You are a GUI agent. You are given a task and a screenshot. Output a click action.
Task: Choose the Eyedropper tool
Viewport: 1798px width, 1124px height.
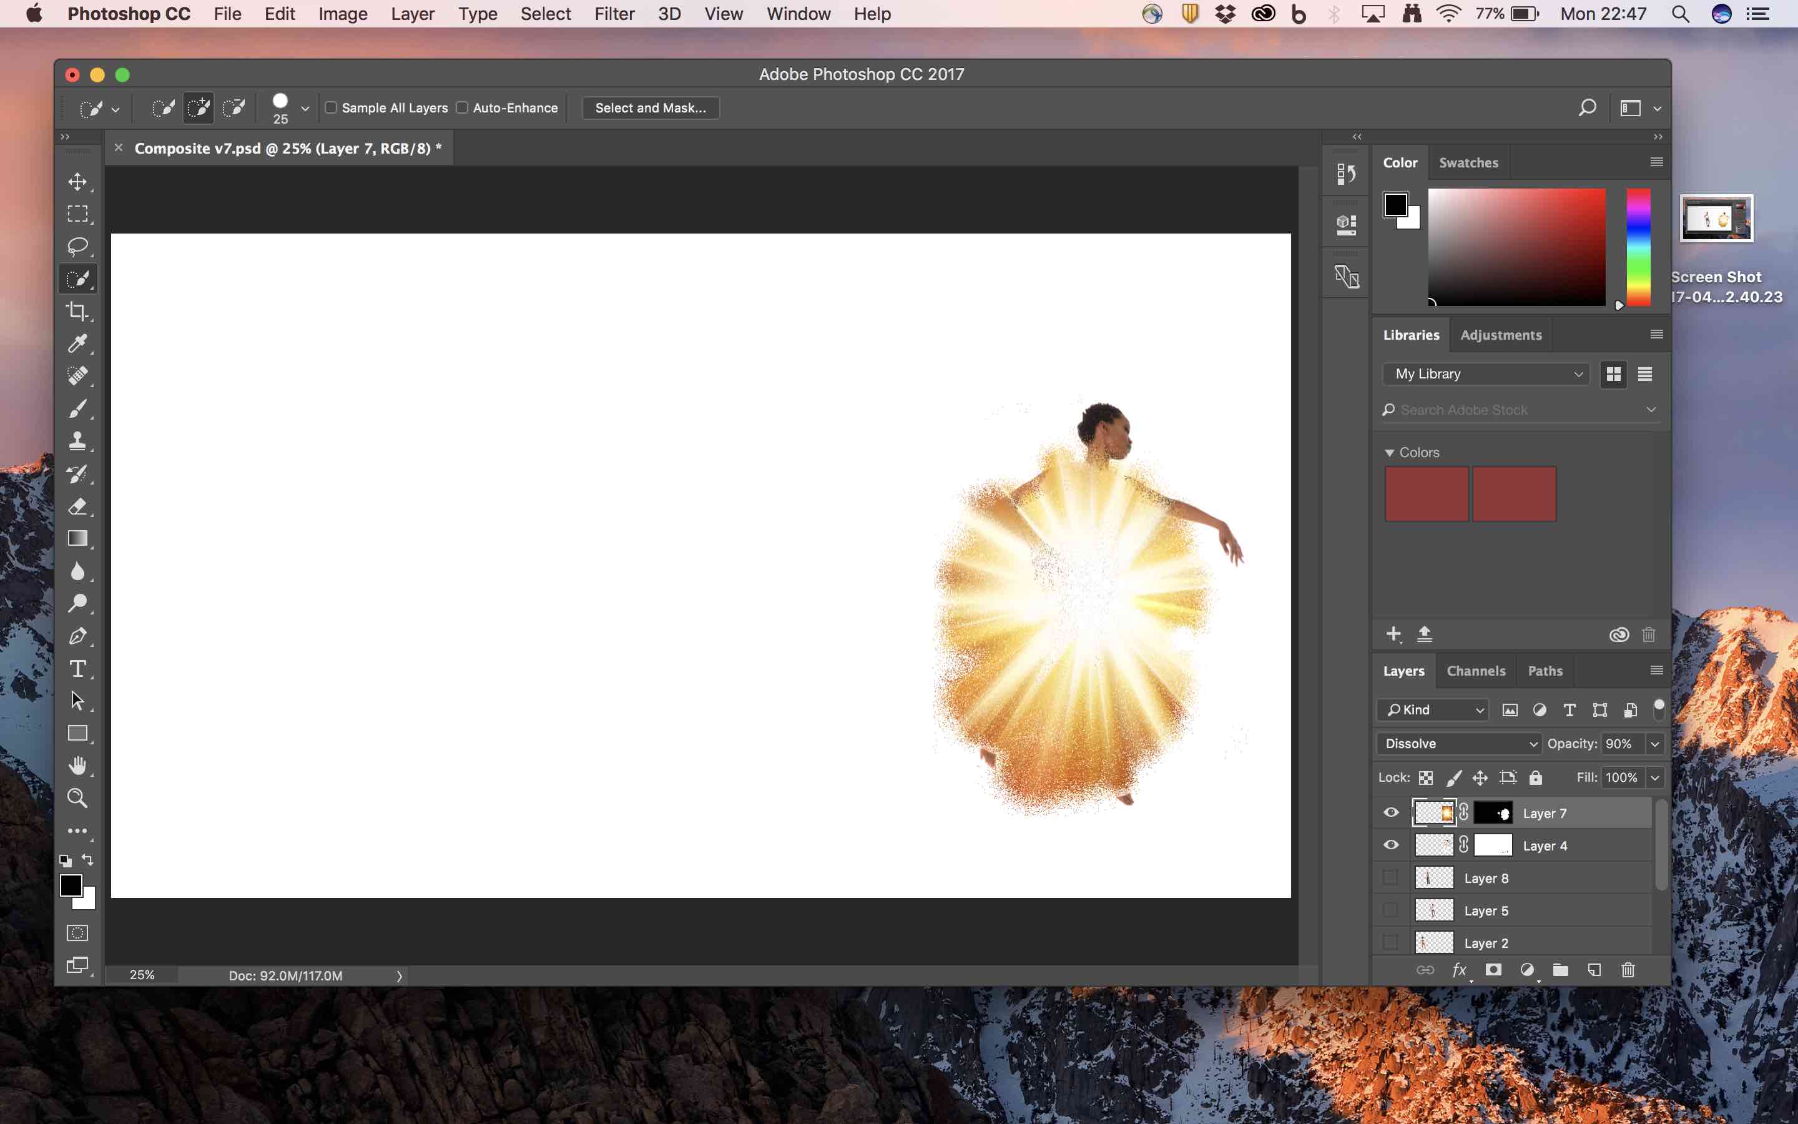pos(77,343)
